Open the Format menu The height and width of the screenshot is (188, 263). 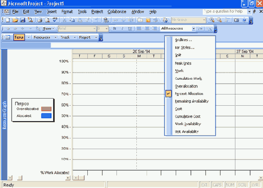67,12
